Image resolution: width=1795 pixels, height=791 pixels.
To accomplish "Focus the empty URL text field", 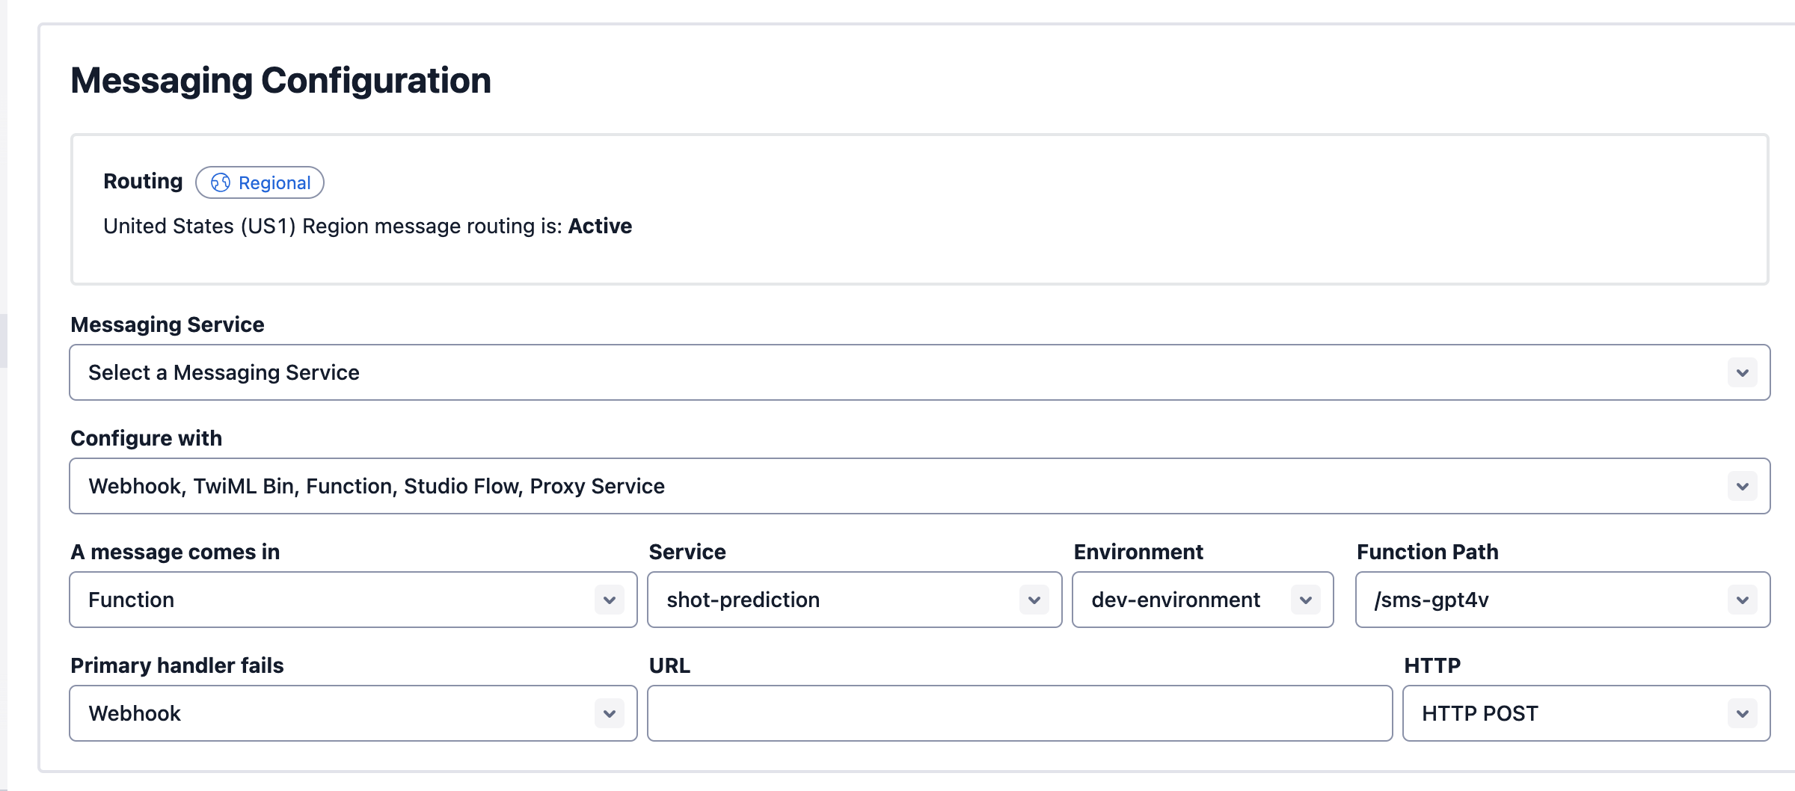I will [1019, 713].
